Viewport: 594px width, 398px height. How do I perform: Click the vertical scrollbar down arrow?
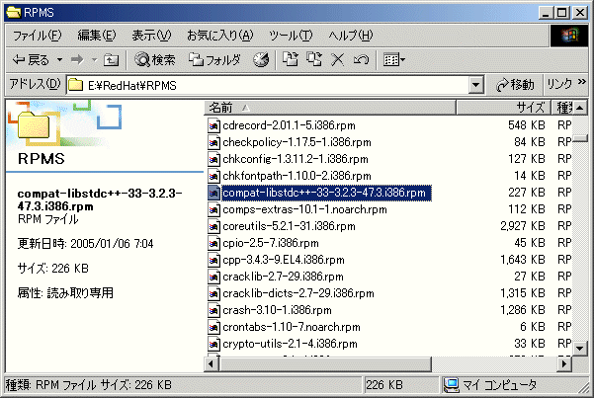point(580,348)
